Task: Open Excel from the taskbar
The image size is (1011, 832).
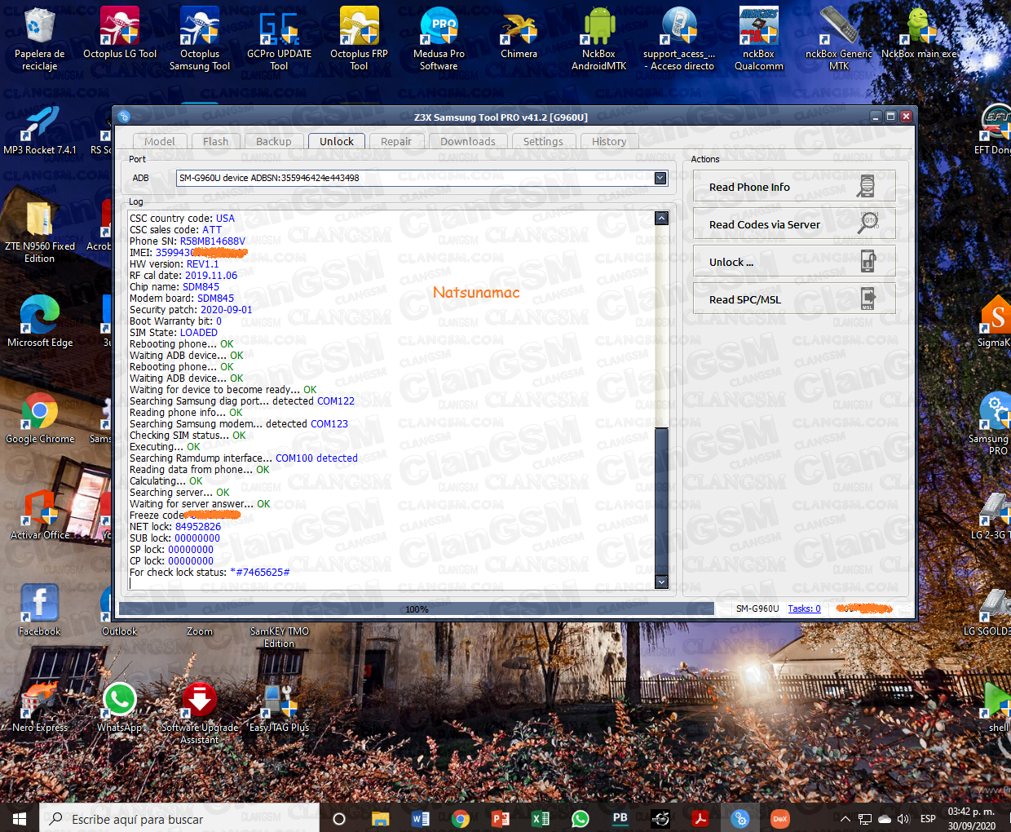Action: 541,818
